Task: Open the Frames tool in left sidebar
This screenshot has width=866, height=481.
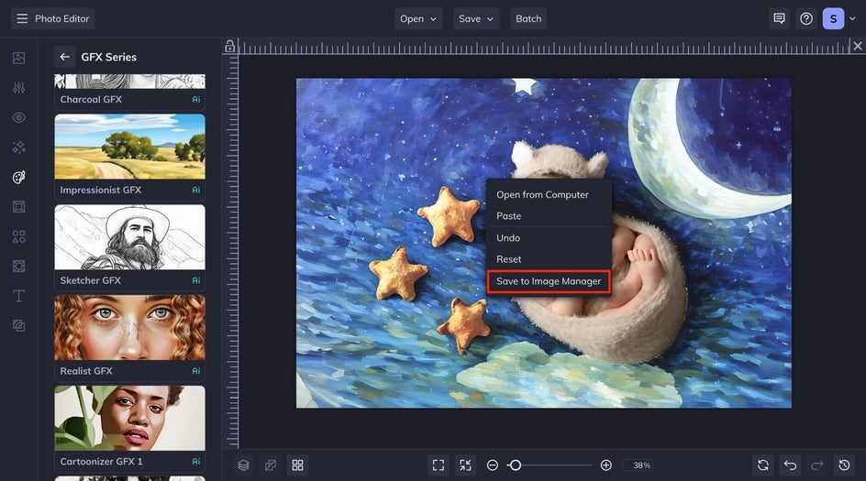Action: [18, 207]
